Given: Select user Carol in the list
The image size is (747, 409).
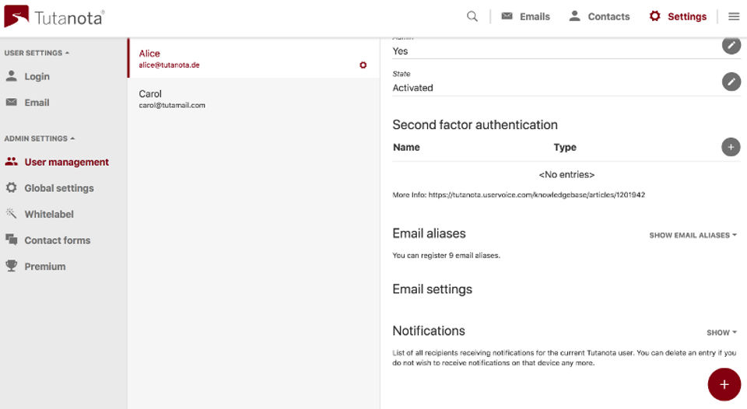Looking at the screenshot, I should pos(254,99).
